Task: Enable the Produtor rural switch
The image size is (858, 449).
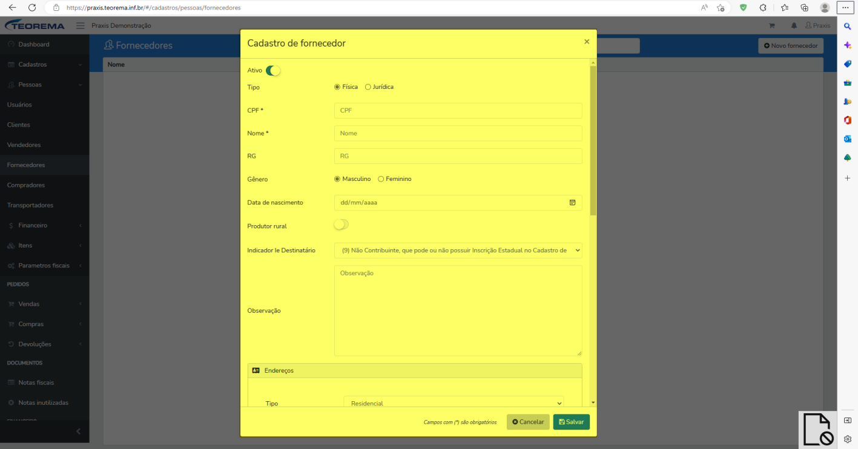Action: [x=342, y=224]
